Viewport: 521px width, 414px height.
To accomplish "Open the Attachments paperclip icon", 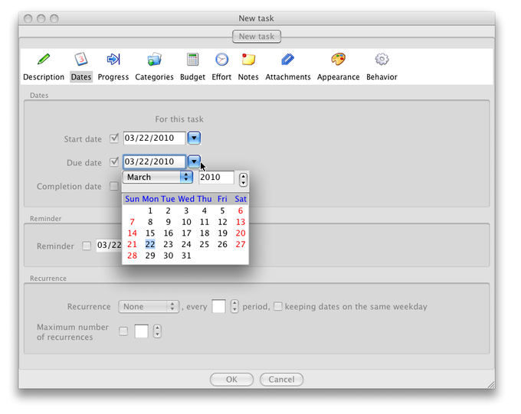I will coord(288,60).
